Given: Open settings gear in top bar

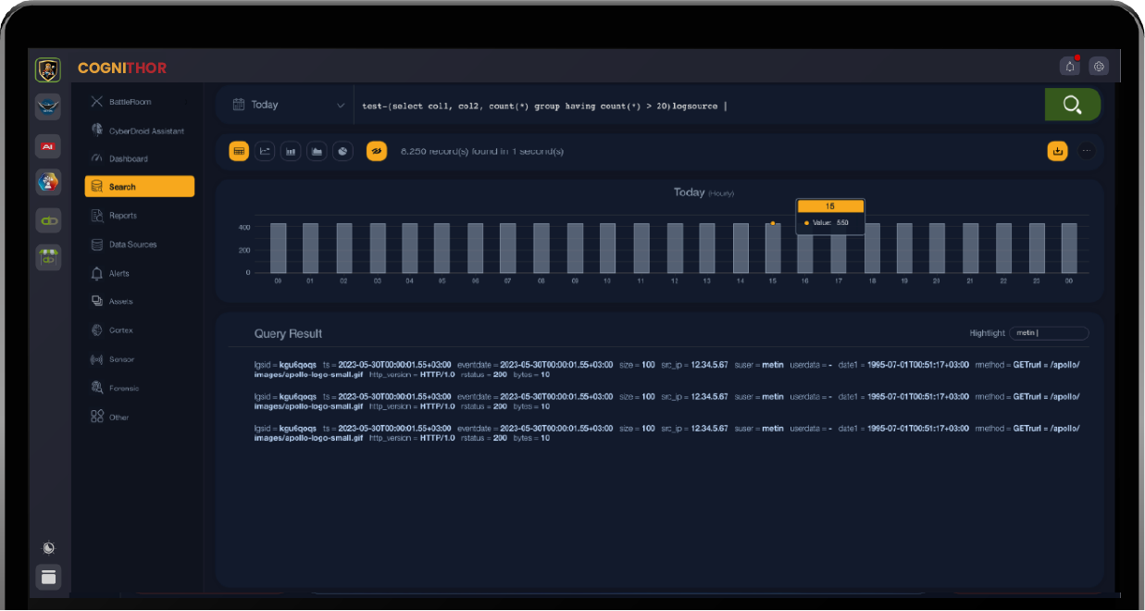Looking at the screenshot, I should click(x=1099, y=66).
